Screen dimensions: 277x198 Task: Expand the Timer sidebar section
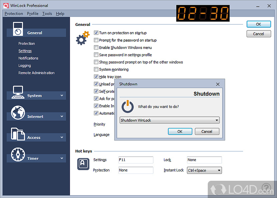[x=62, y=158]
